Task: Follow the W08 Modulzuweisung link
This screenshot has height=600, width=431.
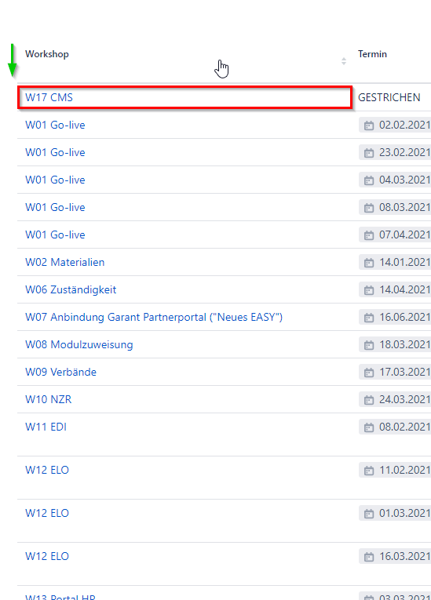Action: tap(79, 345)
